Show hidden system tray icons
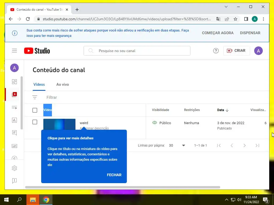 point(226,200)
